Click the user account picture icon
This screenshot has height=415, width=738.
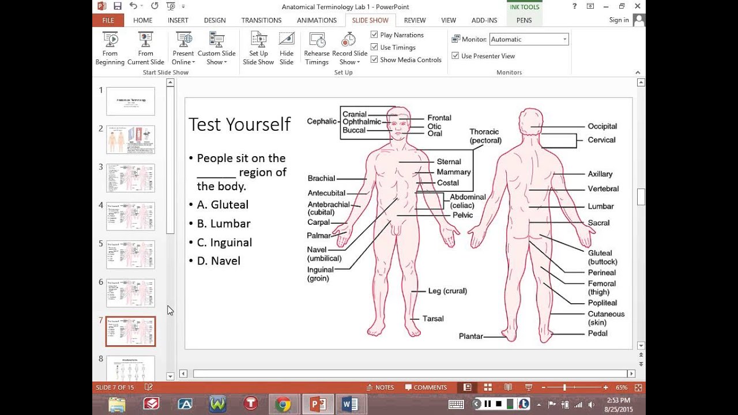point(638,20)
